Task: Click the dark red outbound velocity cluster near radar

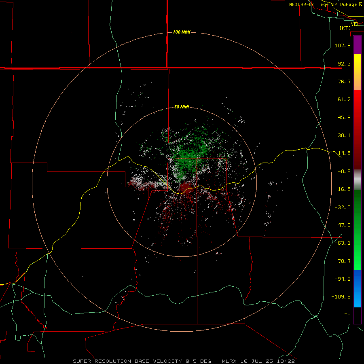Action: click(185, 187)
